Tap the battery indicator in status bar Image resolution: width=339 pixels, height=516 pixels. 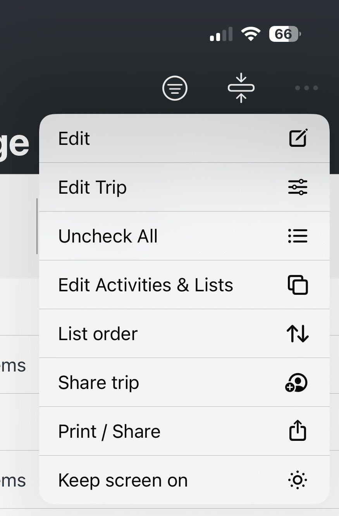click(x=285, y=34)
